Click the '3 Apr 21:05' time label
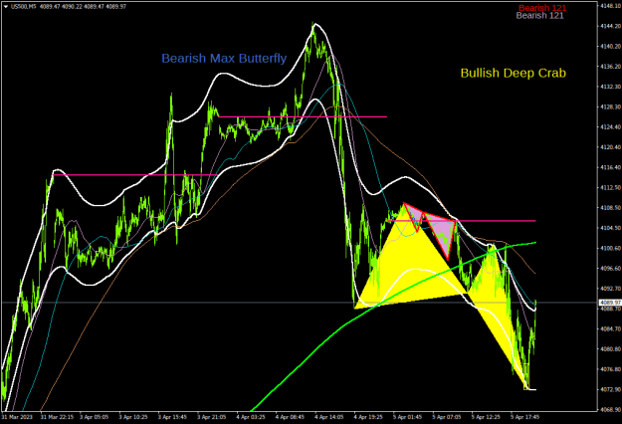The image size is (622, 424). pyautogui.click(x=211, y=417)
